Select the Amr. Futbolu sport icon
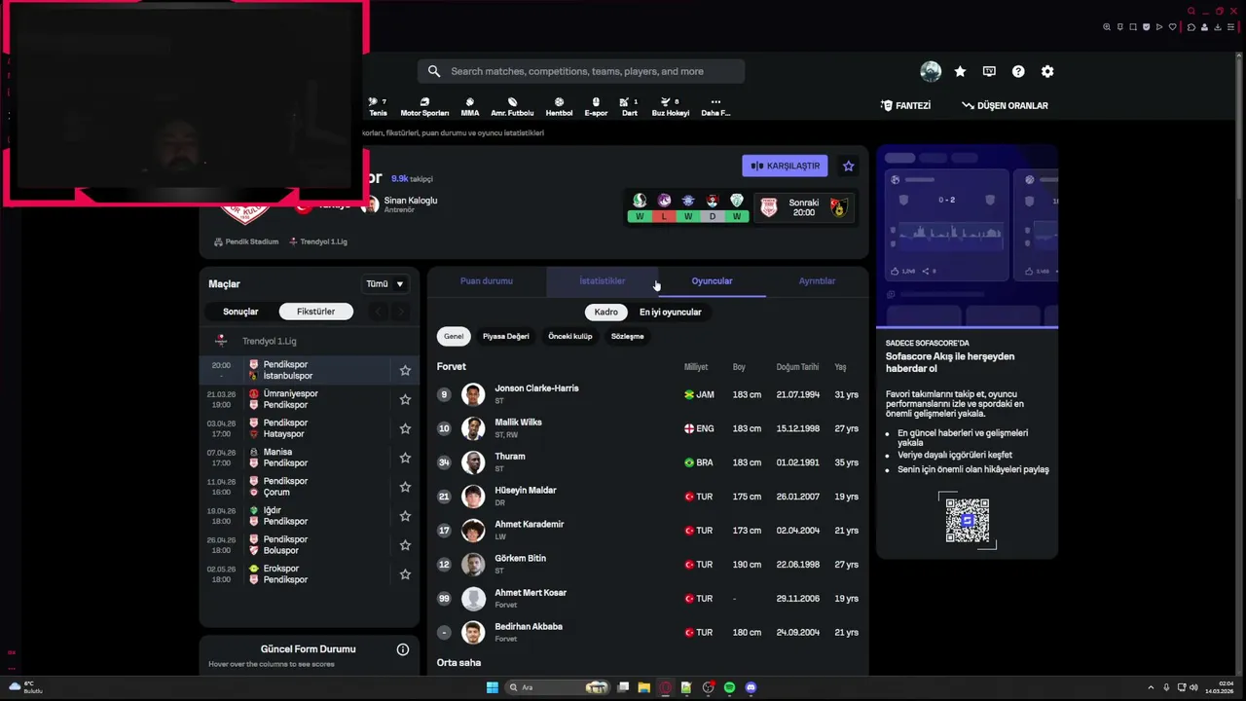This screenshot has height=701, width=1246. [x=512, y=106]
